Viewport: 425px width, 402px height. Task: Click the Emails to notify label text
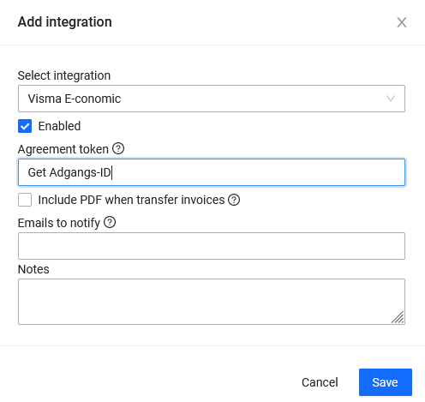coord(59,223)
